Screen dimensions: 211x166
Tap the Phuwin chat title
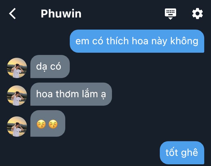tap(61, 14)
